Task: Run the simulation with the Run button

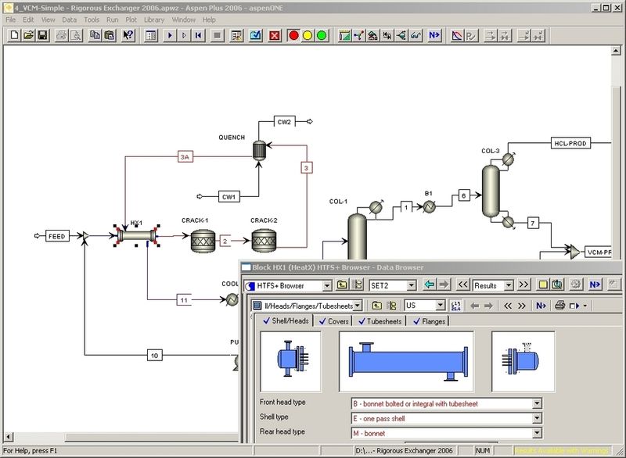Action: click(x=169, y=34)
